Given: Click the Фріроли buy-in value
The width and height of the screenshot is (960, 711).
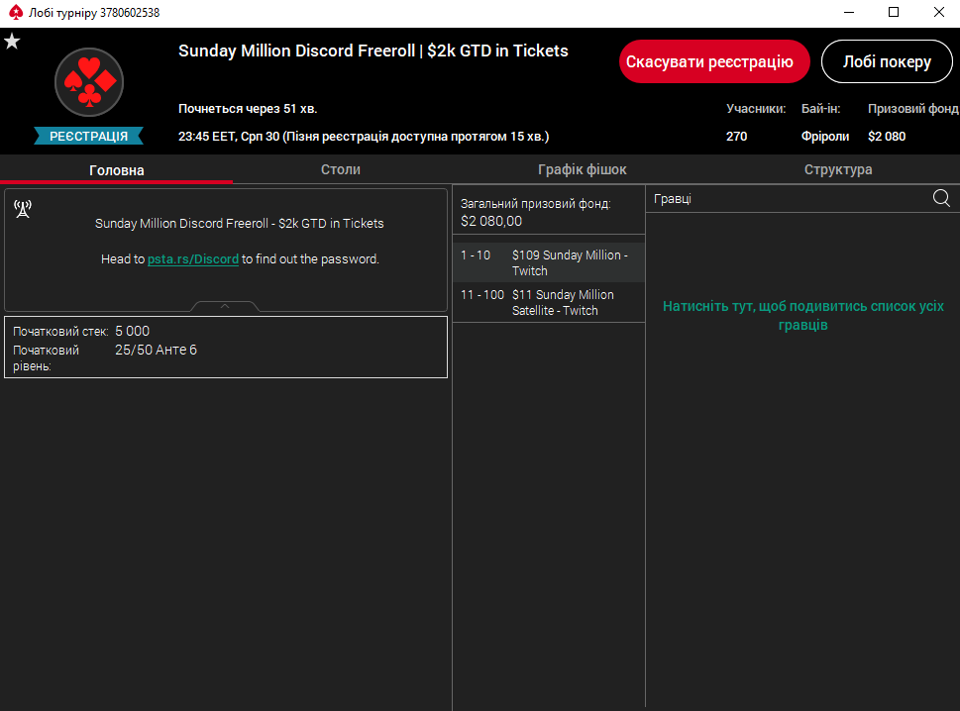Looking at the screenshot, I should tap(824, 137).
